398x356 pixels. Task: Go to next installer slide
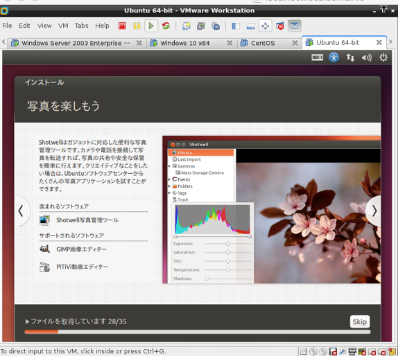tap(373, 211)
